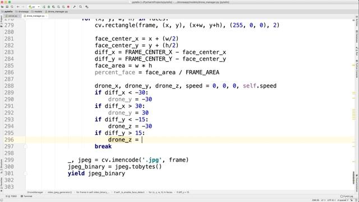Viewport: 359px width, 202px height.
Task: Click the pythello project breadcrumb
Action: click(x=7, y=11)
